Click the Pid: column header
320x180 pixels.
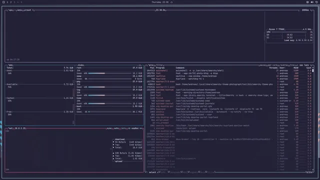tap(152, 68)
